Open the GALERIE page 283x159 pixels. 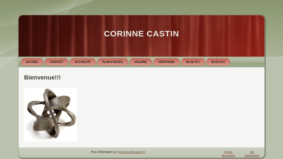(x=141, y=62)
